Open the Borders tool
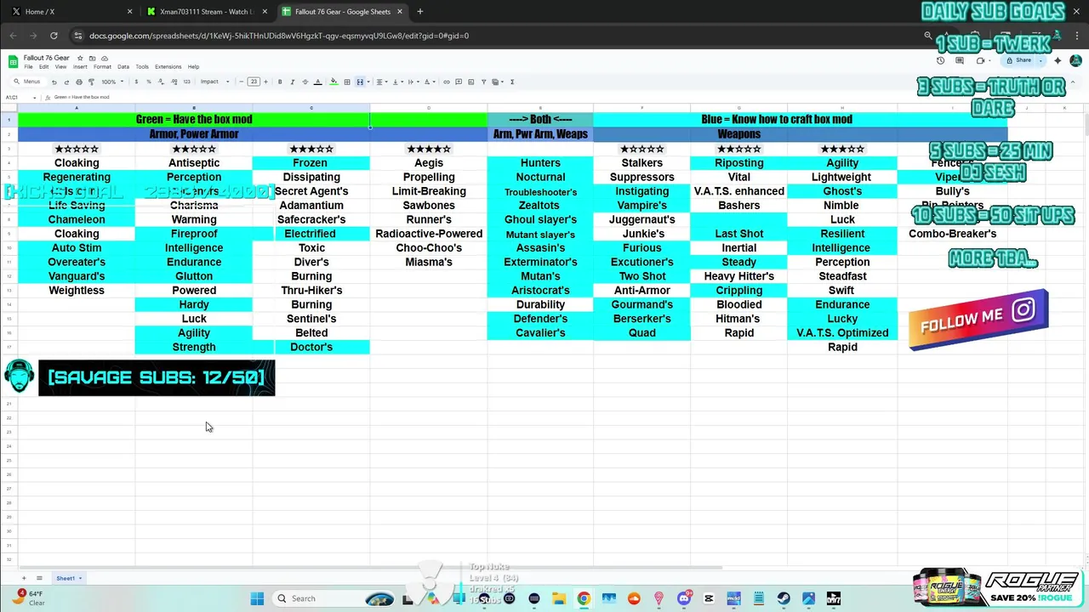The width and height of the screenshot is (1089, 612). (x=347, y=82)
